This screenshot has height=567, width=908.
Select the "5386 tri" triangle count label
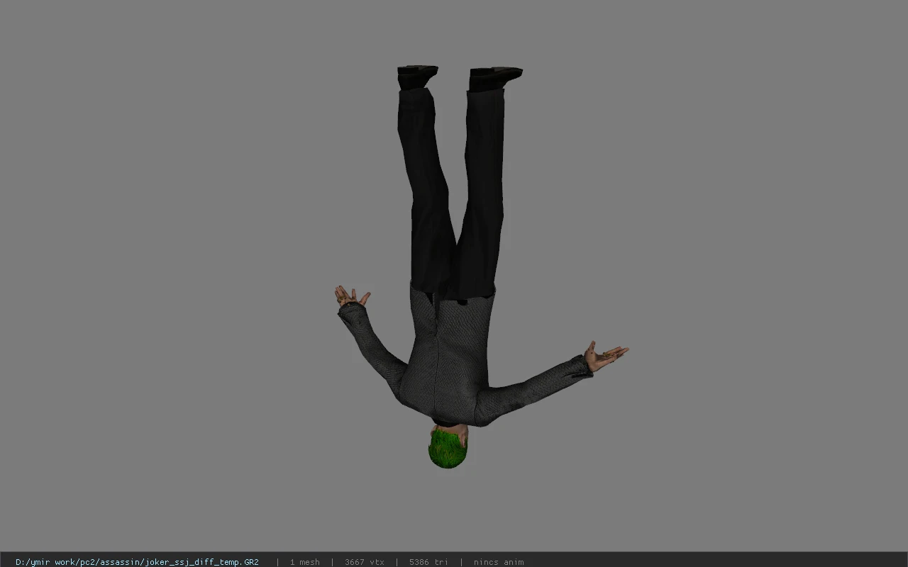click(x=428, y=562)
